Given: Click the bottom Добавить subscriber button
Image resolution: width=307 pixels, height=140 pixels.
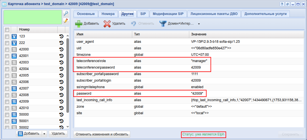Looking at the screenshot, I should click(x=29, y=134).
